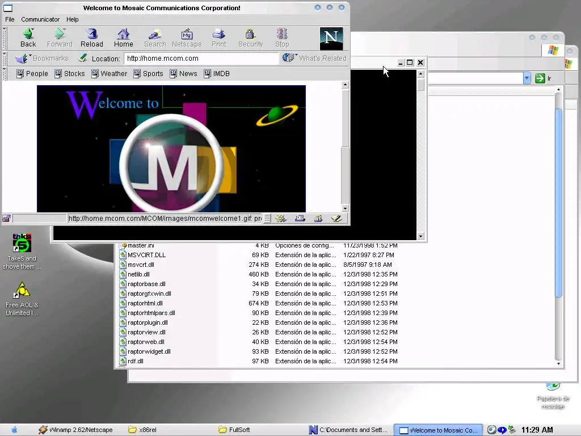Viewport: 581px width, 436px height.
Task: Collapse the component bar handle
Action: click(267, 219)
